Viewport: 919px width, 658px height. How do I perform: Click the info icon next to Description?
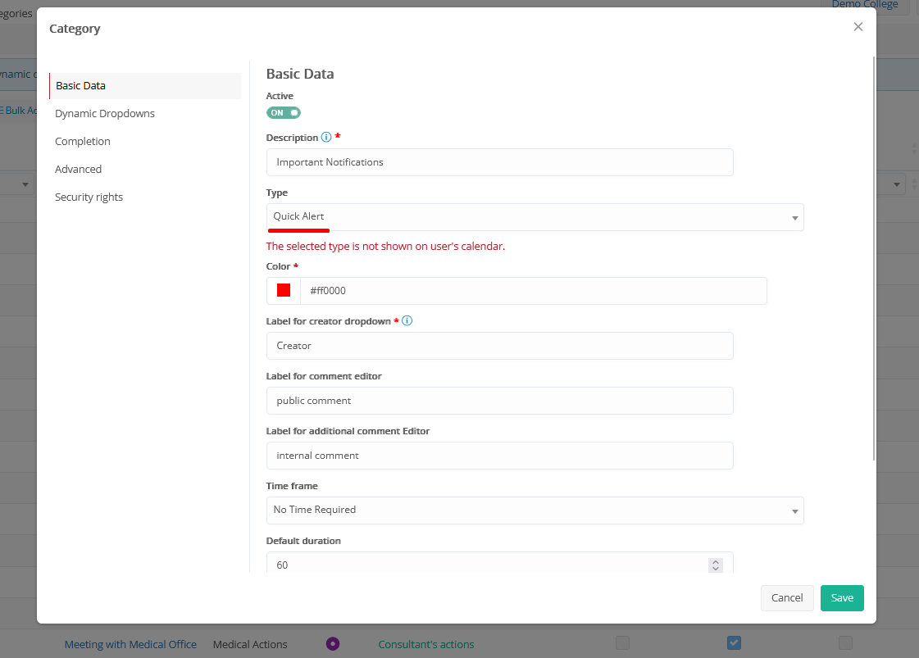click(326, 138)
